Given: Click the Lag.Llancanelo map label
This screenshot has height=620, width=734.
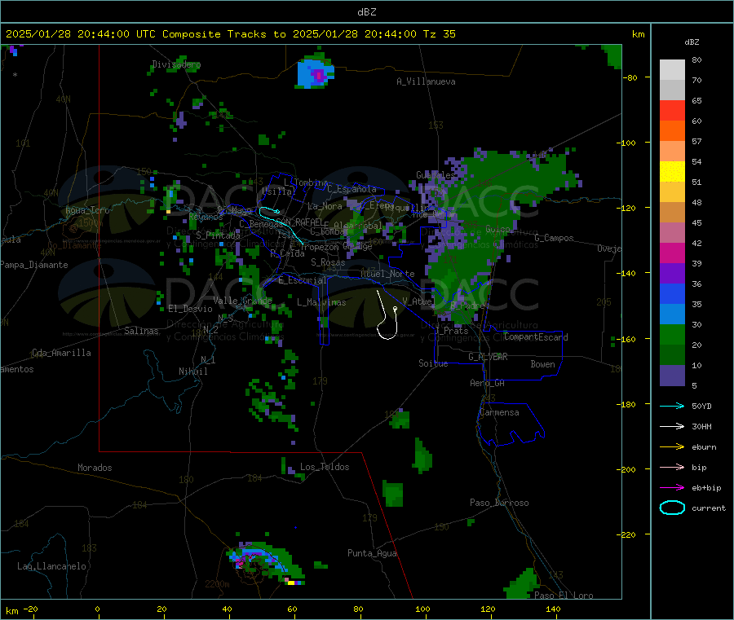Looking at the screenshot, I should pyautogui.click(x=51, y=566).
